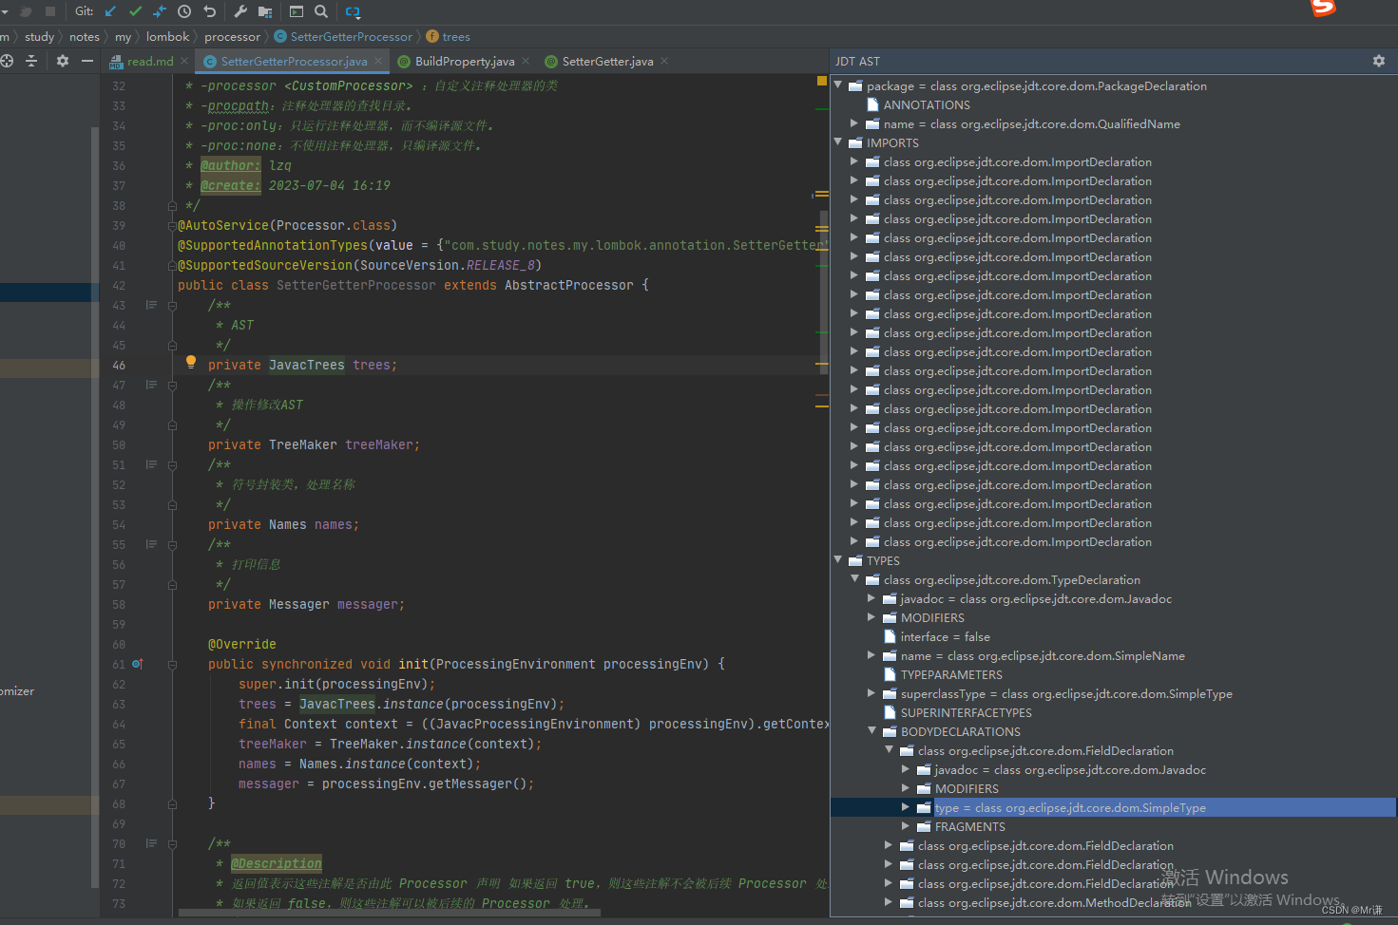Screen dimensions: 1398x925
Task: Click the Git compare with branch icon
Action: [x=159, y=11]
